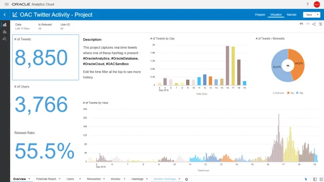
Task: Select the Retweeted canvas tab
Action: click(x=93, y=179)
